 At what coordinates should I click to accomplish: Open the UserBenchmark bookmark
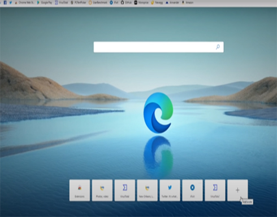click(98, 2)
